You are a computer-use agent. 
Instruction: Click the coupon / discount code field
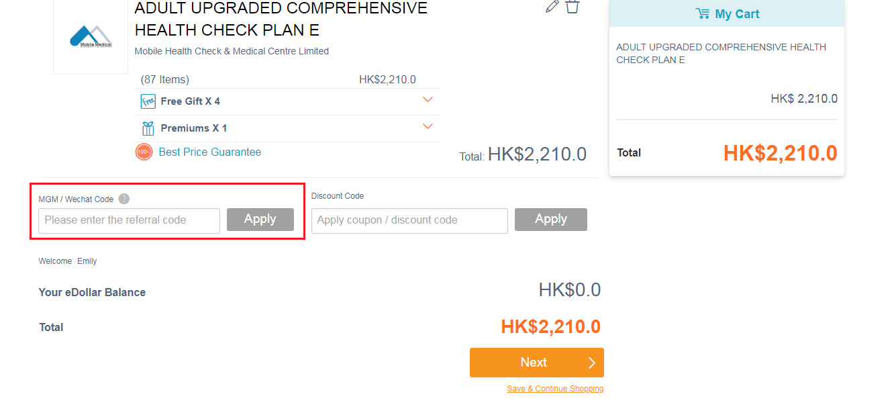point(409,220)
